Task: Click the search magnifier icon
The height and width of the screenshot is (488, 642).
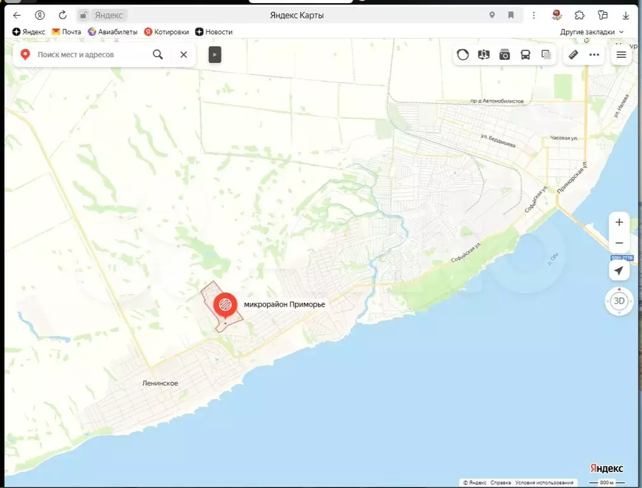Action: pyautogui.click(x=158, y=55)
